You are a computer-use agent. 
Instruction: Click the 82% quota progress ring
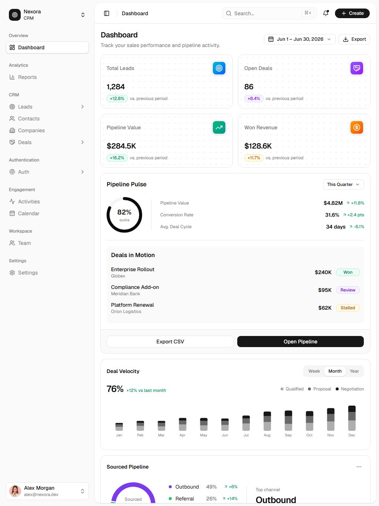coord(124,215)
